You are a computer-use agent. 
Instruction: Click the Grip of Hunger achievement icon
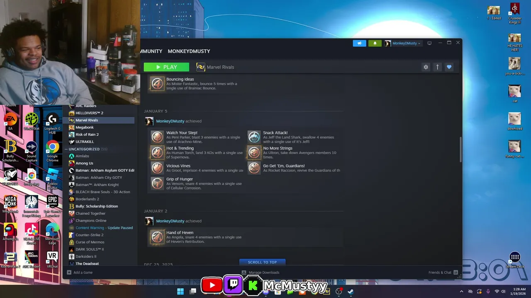[x=157, y=183]
